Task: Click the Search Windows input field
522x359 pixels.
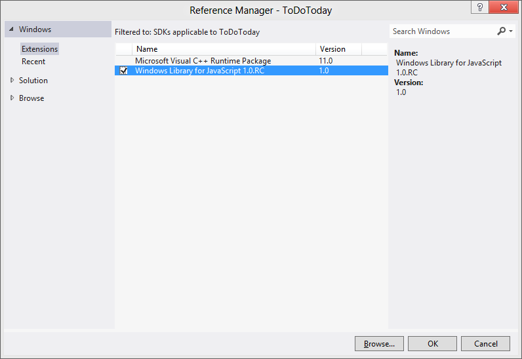Action: 443,31
